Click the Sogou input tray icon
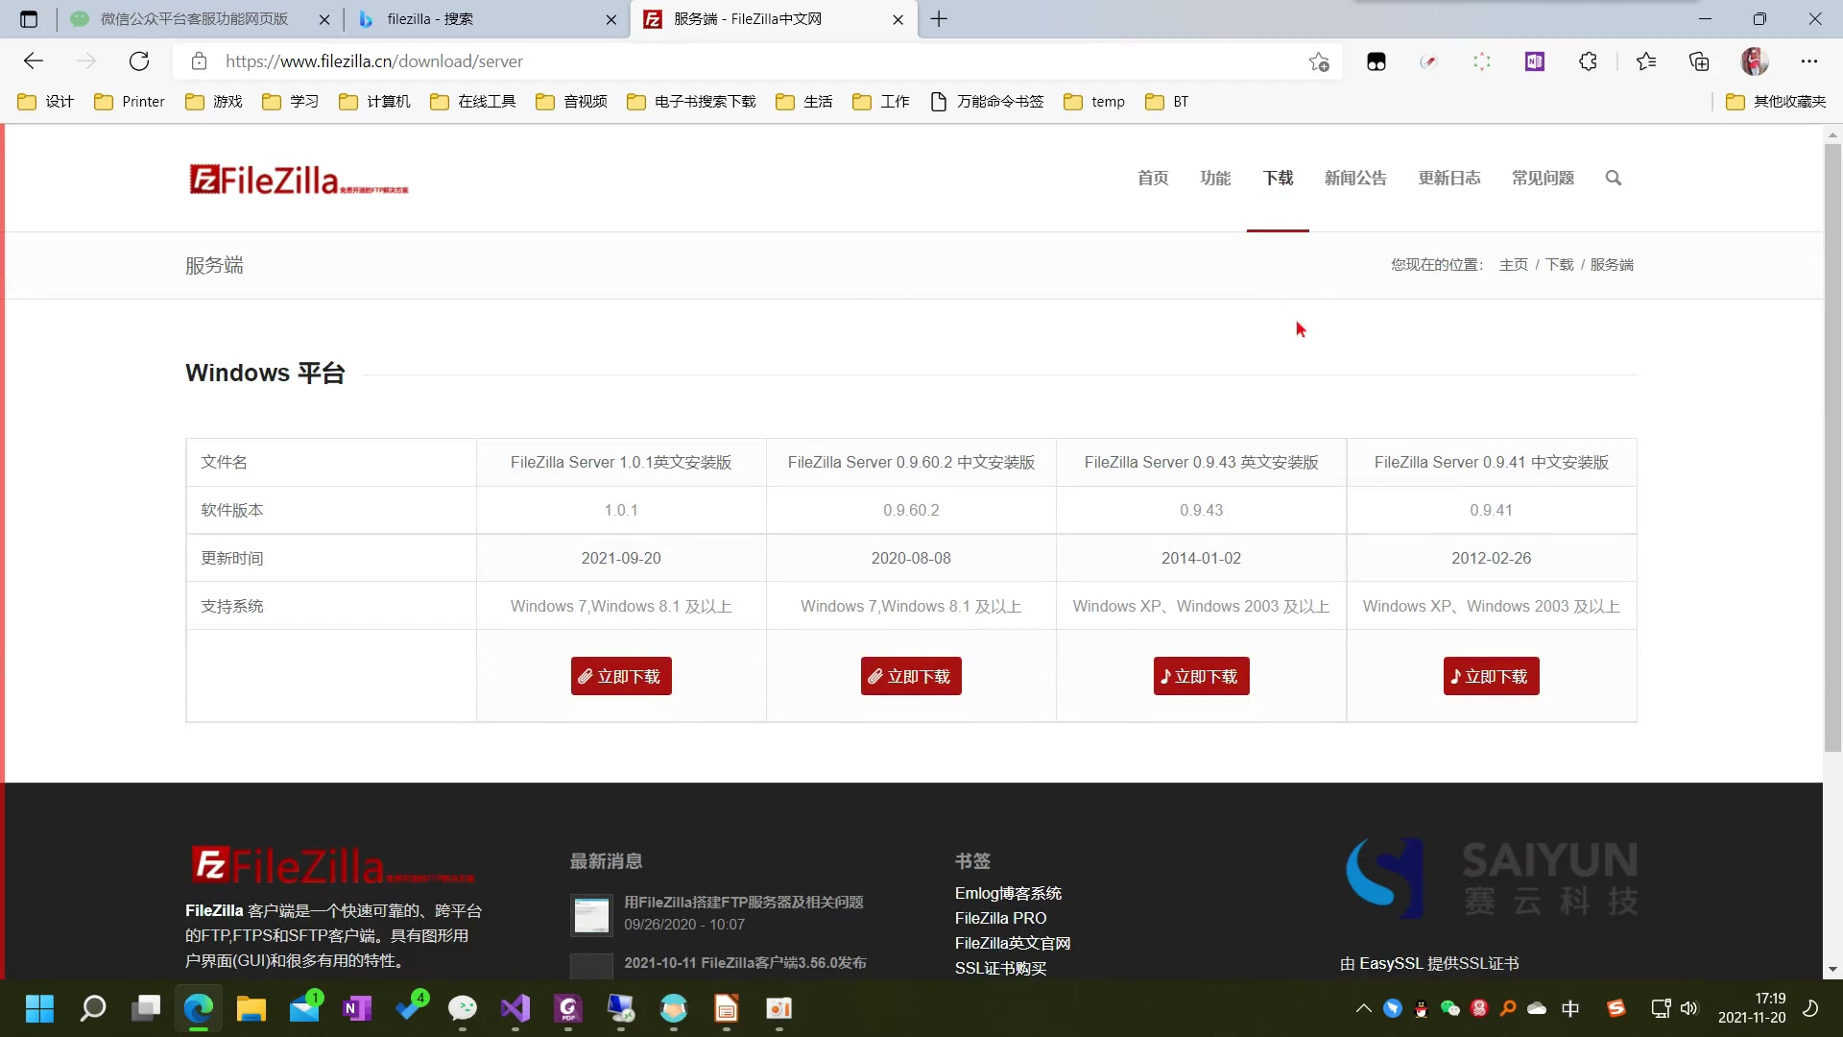Viewport: 1843px width, 1037px height. pyautogui.click(x=1616, y=1008)
